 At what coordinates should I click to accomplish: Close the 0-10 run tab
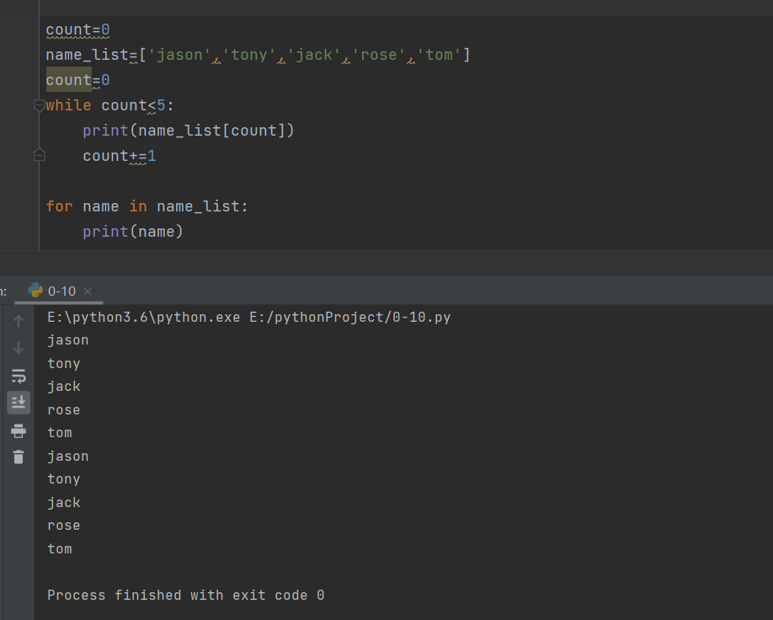[x=88, y=291]
